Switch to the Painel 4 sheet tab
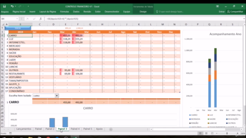 click(75, 129)
